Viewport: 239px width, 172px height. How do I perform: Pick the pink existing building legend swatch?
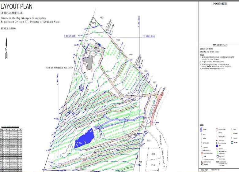click(x=202, y=153)
